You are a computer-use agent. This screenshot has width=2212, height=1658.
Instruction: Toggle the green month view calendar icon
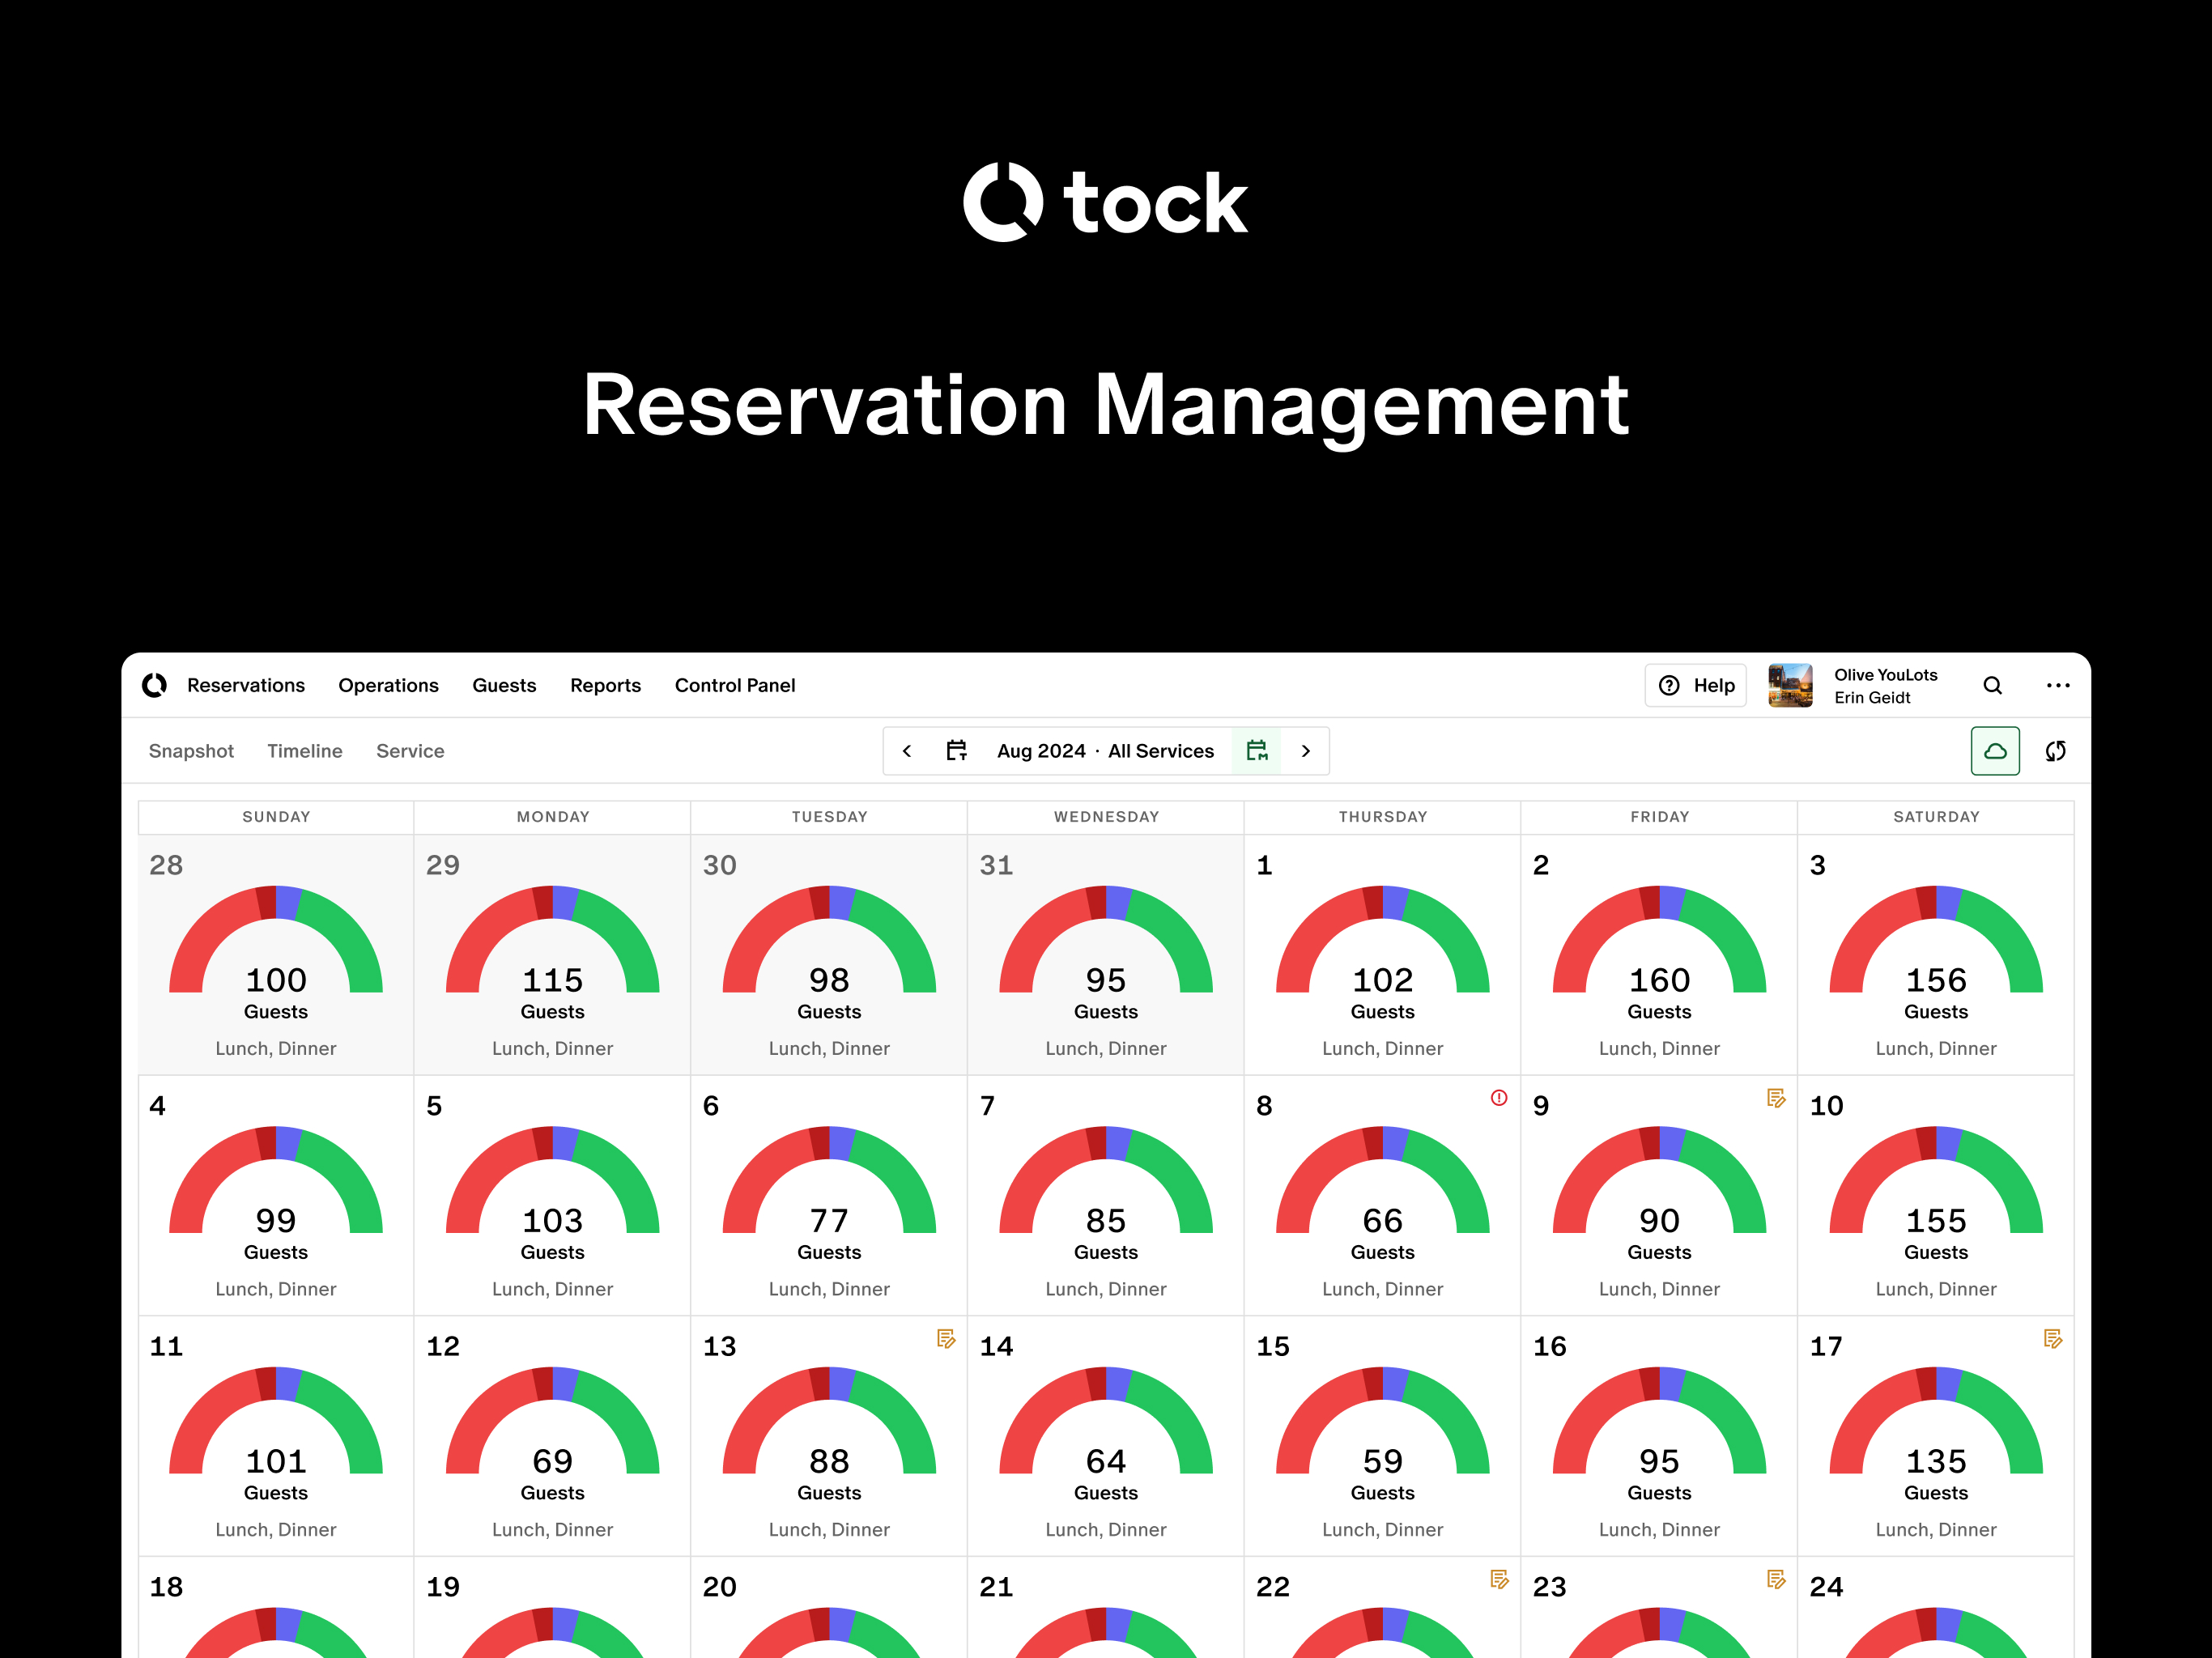pyautogui.click(x=1257, y=750)
